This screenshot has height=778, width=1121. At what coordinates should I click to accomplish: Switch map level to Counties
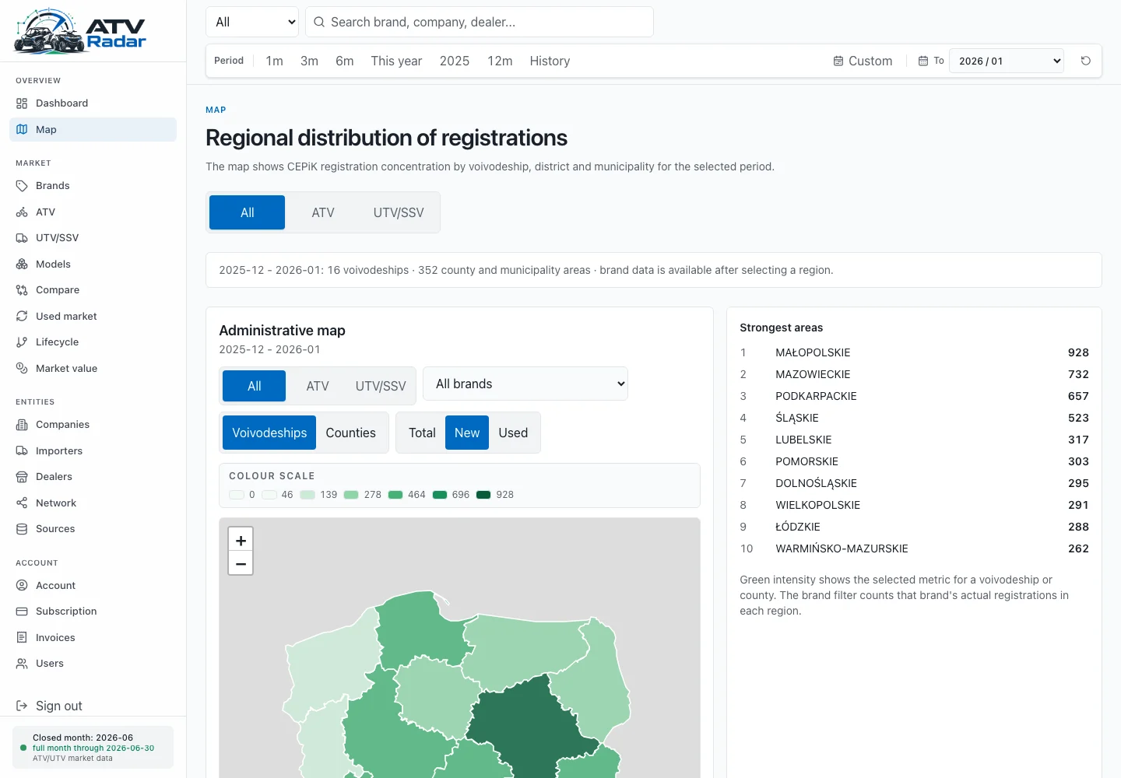coord(351,433)
